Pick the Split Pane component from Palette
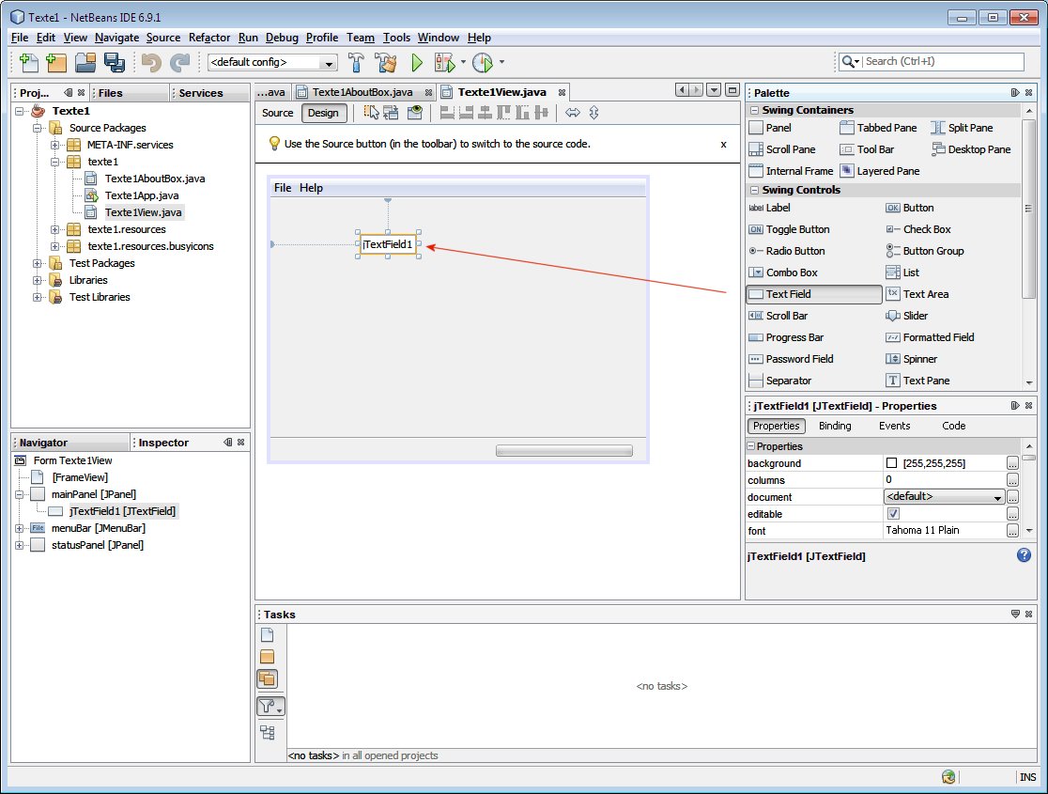The image size is (1048, 794). (x=962, y=128)
